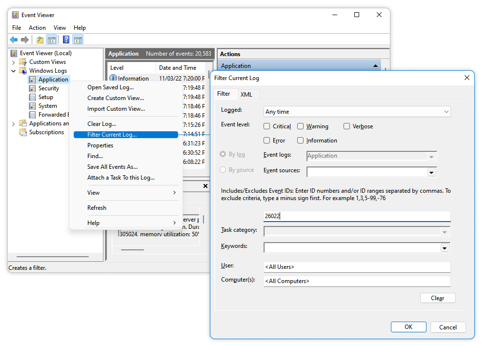Close the Filter Current Log dialog
Screen dimensions: 488x346
467,78
